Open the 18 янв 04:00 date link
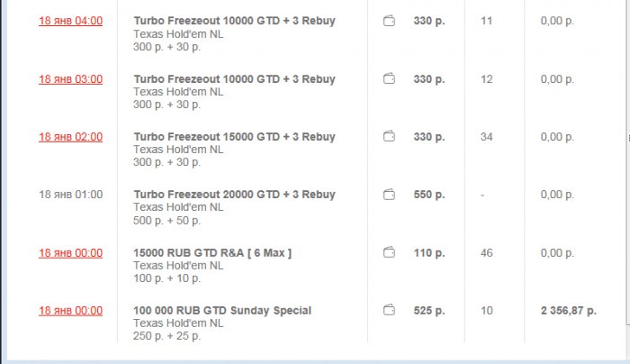Image resolution: width=630 pixels, height=364 pixels. pos(70,21)
